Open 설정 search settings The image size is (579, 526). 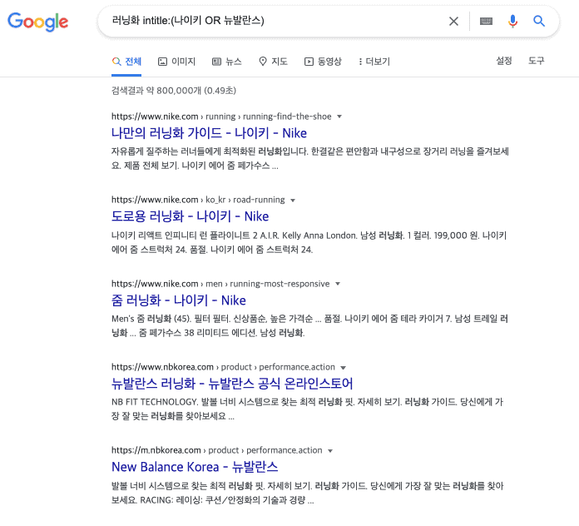click(x=503, y=61)
